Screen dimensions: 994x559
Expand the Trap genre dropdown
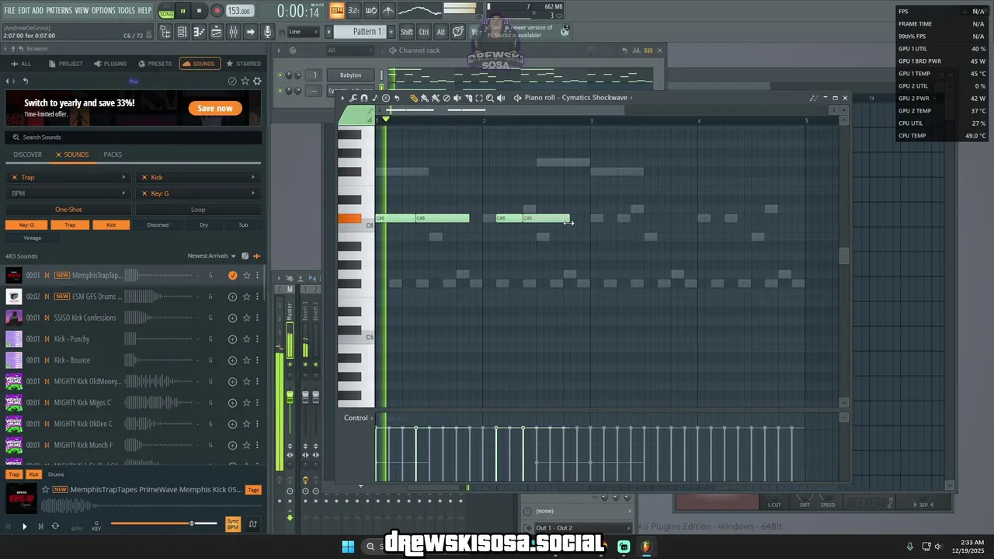68,178
